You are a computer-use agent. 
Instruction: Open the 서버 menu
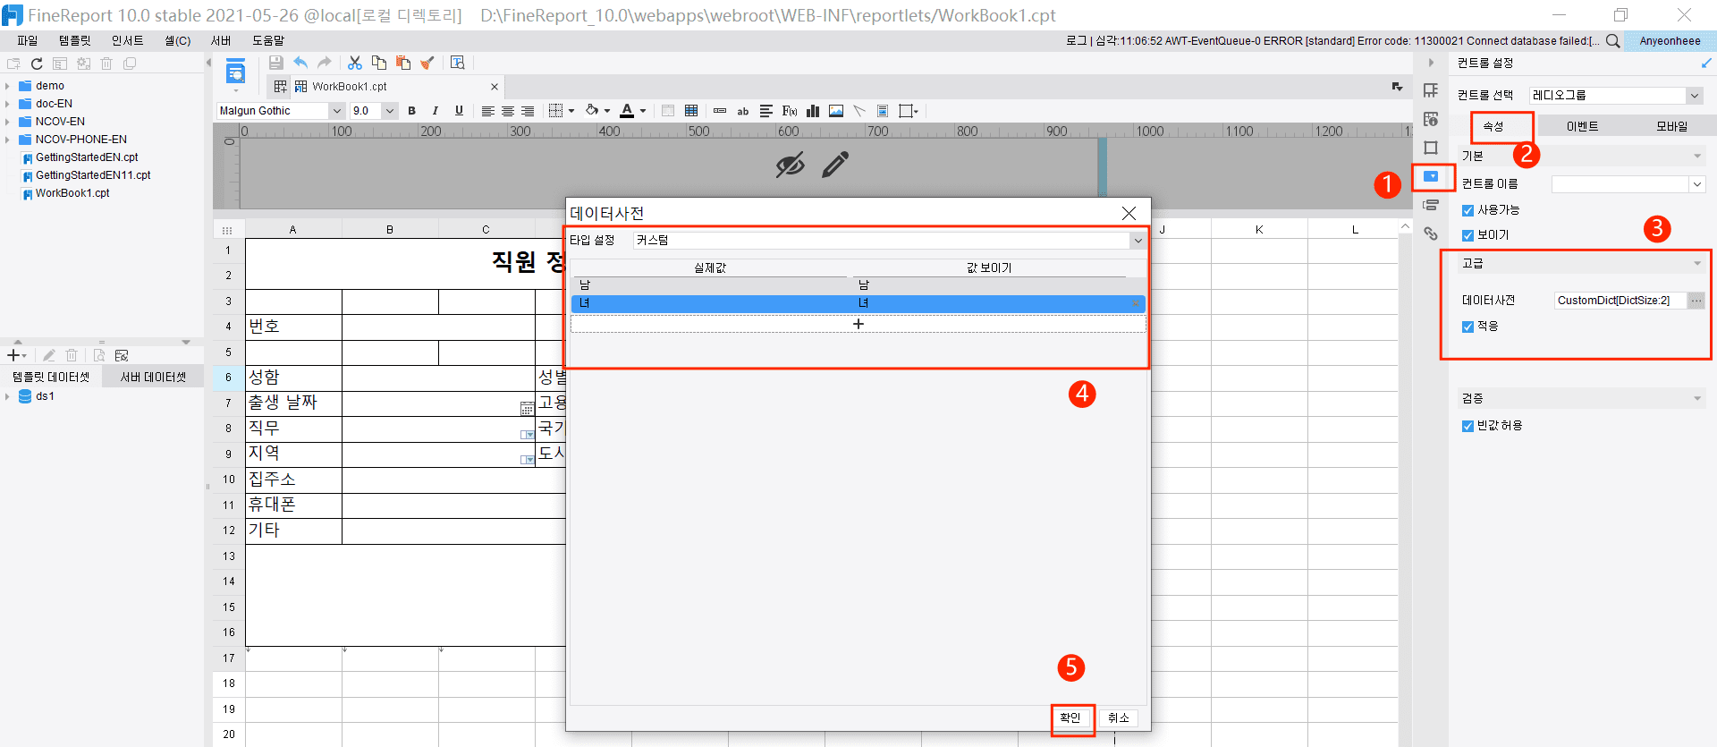pyautogui.click(x=221, y=41)
